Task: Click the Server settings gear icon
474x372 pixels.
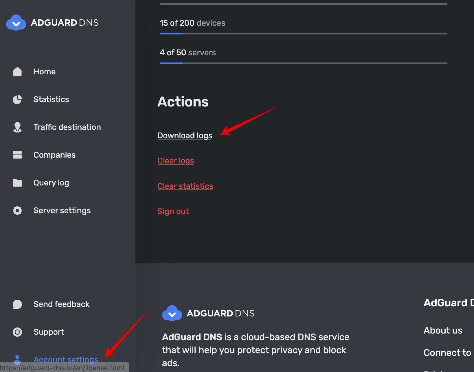Action: 17,210
